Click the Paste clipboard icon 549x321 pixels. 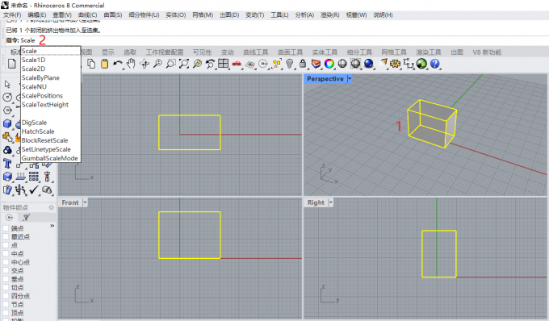click(x=104, y=64)
